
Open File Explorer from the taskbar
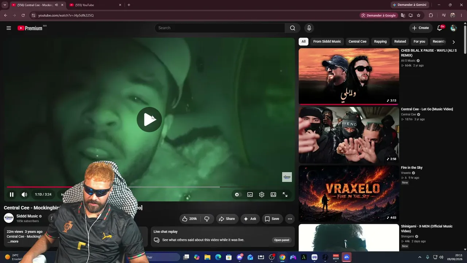[x=207, y=257]
